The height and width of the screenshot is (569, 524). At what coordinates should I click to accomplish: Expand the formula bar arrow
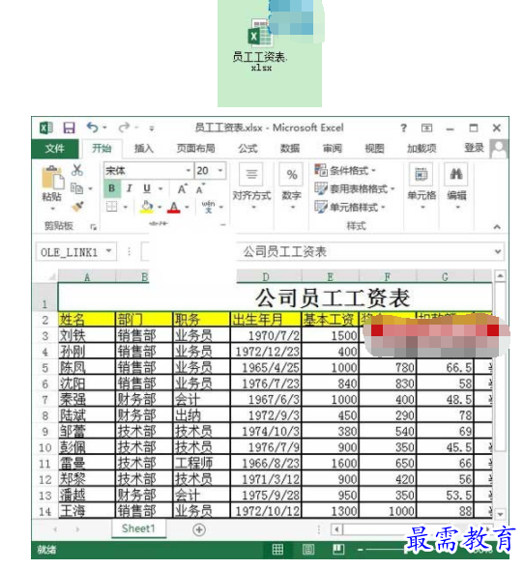click(498, 251)
